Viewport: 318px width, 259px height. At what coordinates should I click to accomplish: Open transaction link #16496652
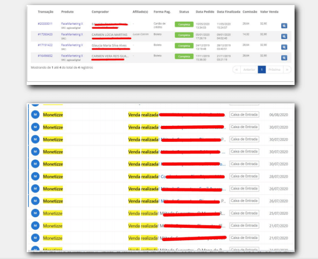click(45, 56)
